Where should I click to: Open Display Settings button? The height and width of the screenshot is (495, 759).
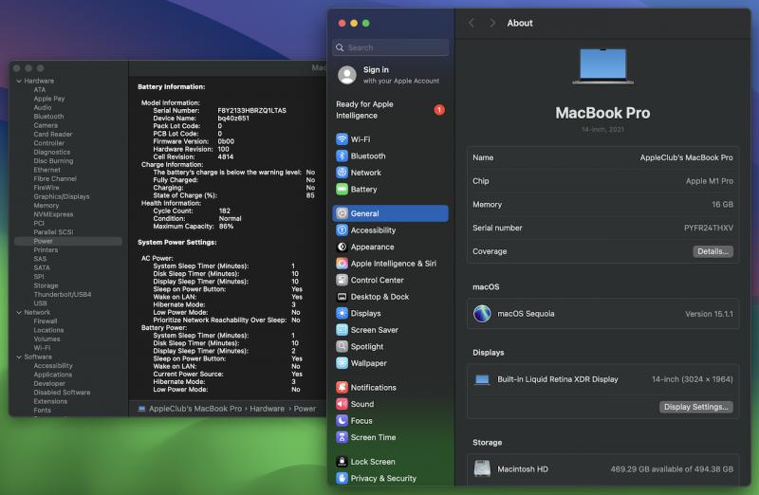pyautogui.click(x=696, y=407)
